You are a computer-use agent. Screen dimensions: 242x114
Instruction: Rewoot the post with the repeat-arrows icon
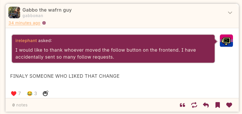coord(194,105)
